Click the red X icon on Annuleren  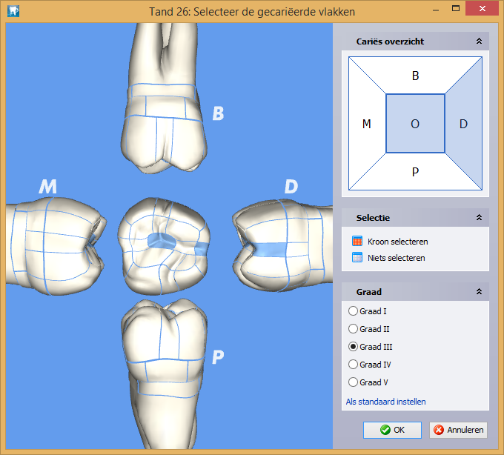[439, 430]
